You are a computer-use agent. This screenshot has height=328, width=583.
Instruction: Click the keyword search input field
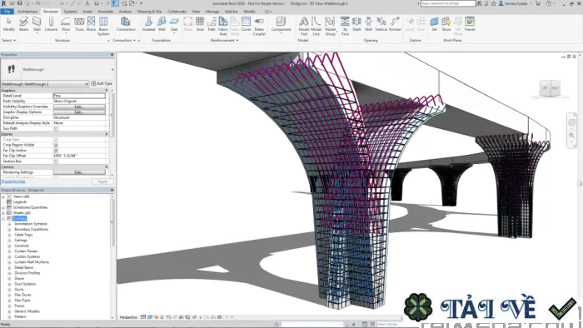448,3
